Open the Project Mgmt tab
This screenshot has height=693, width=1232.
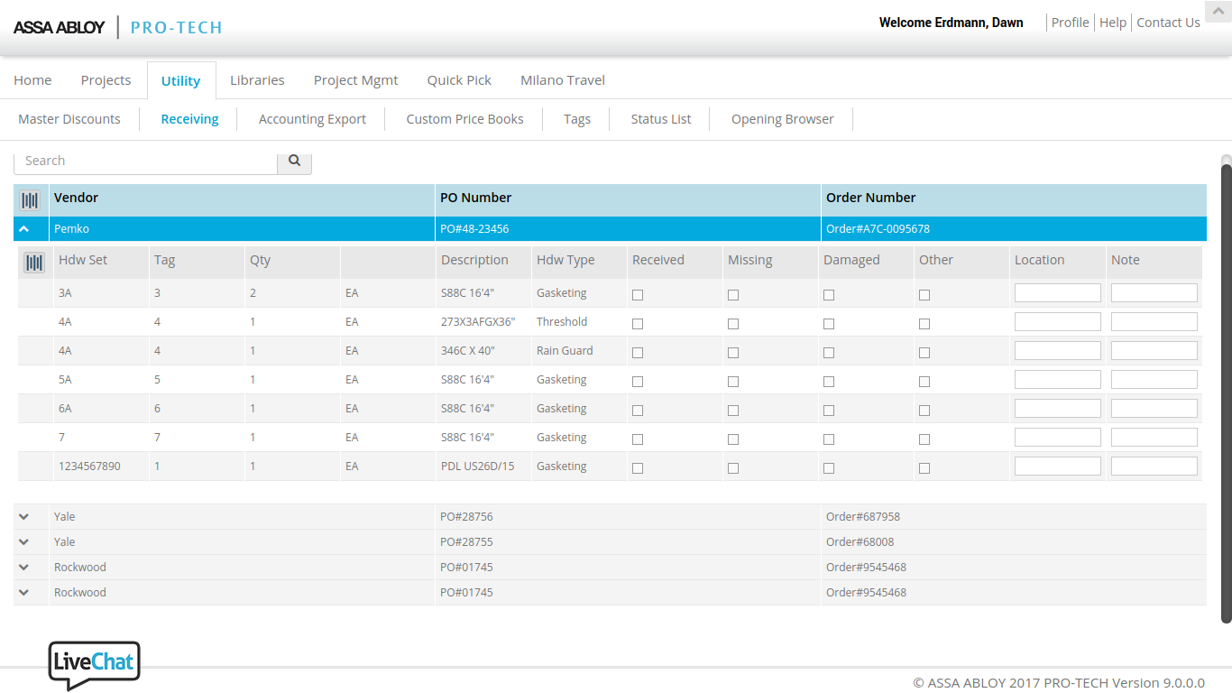(x=355, y=80)
